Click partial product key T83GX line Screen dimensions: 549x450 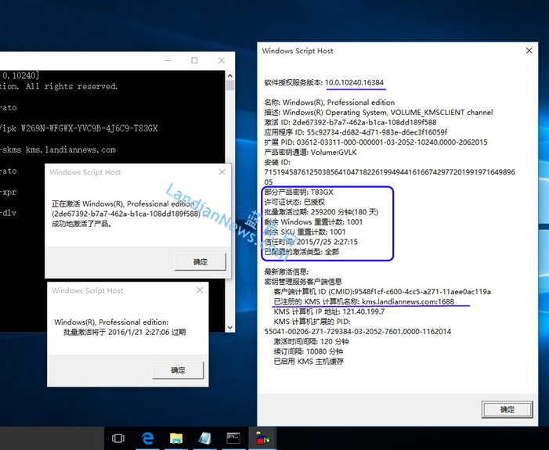click(x=298, y=192)
